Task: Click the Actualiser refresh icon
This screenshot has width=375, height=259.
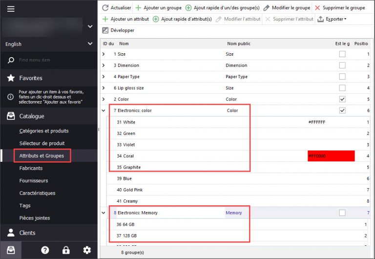Action: [x=105, y=8]
